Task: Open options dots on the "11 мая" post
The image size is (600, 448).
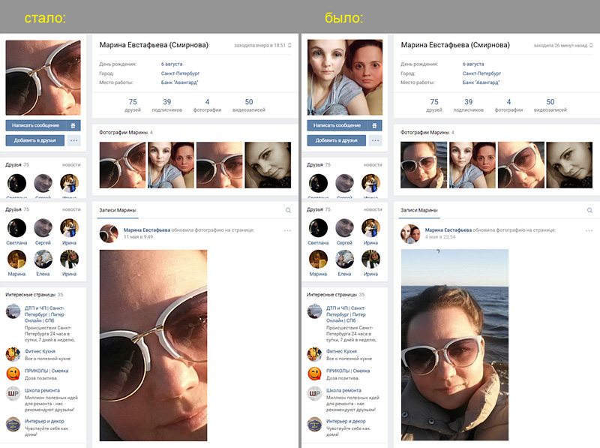Action: 287,230
